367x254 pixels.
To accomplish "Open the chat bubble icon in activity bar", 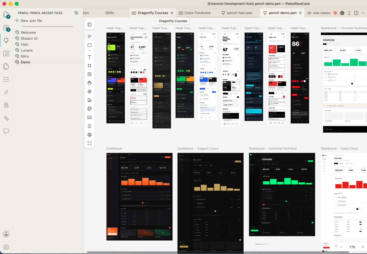I will click(6, 131).
